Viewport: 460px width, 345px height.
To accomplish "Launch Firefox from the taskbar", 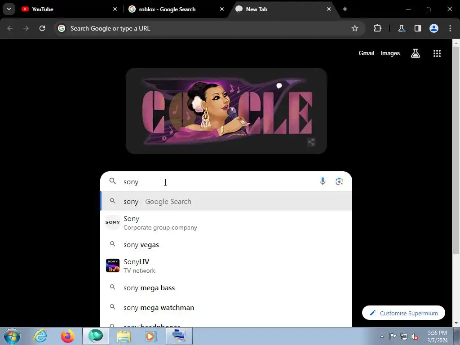I will coord(67,336).
